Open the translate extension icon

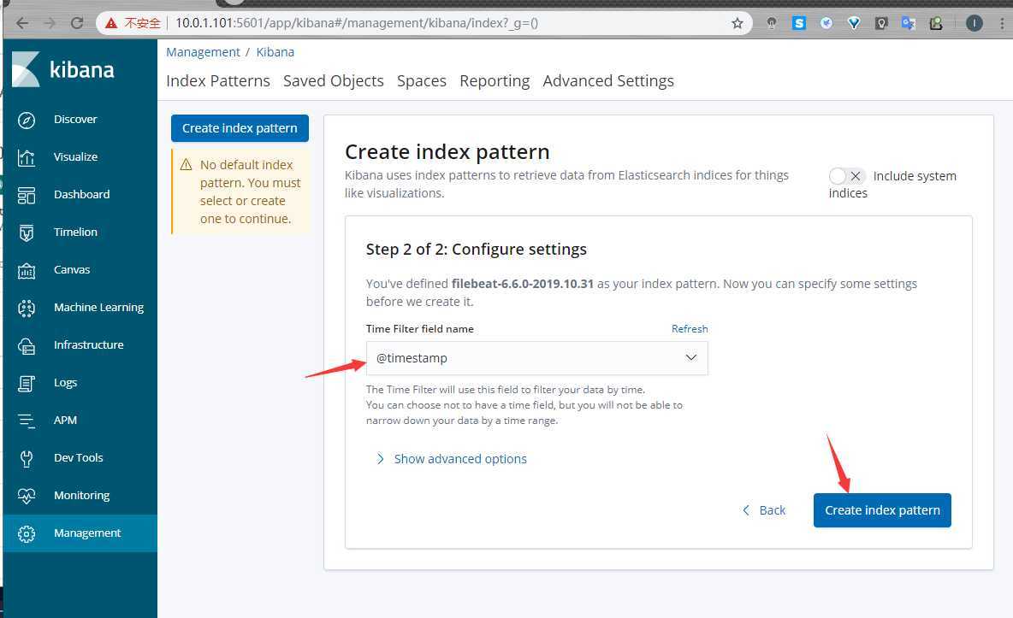[x=909, y=23]
